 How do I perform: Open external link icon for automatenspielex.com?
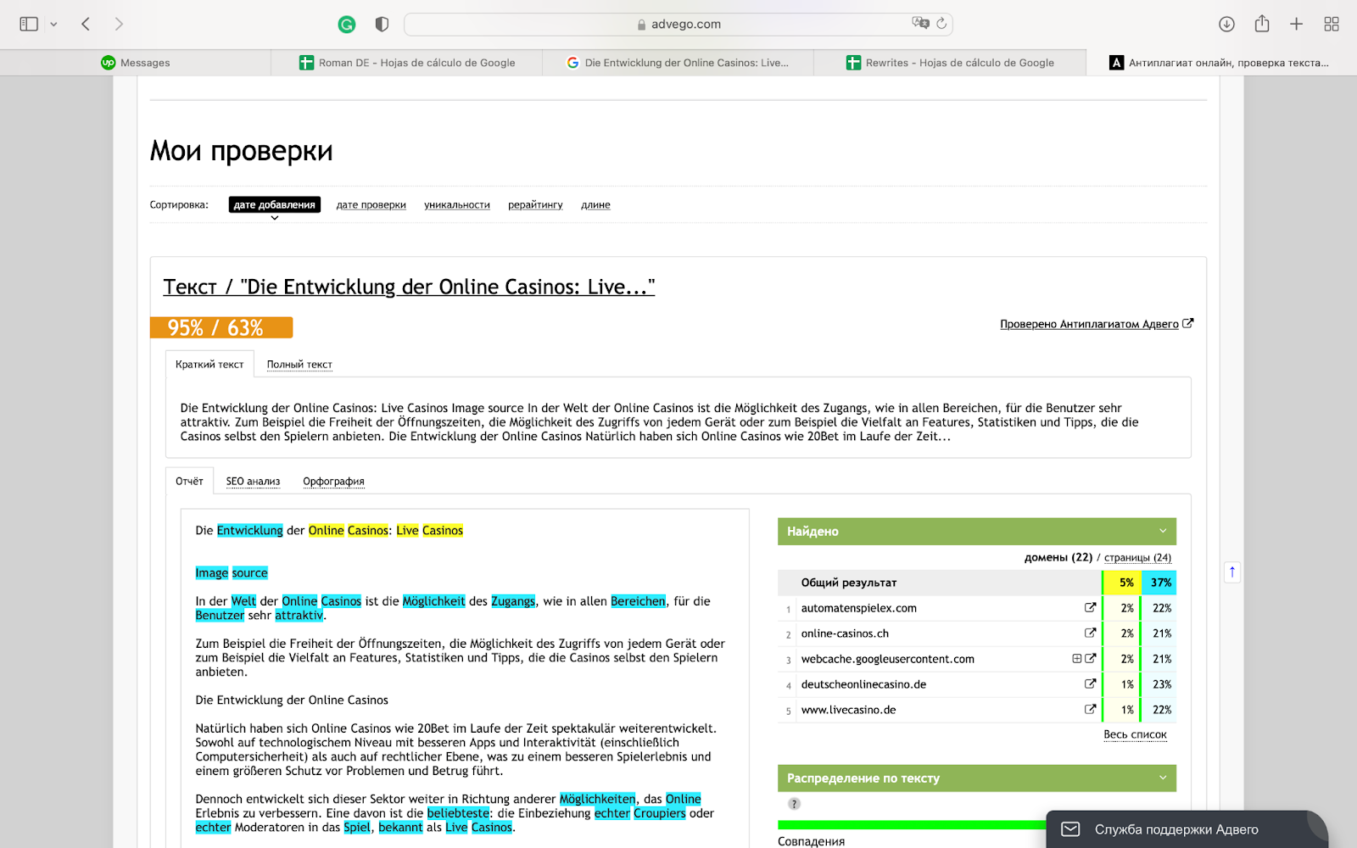point(1090,608)
